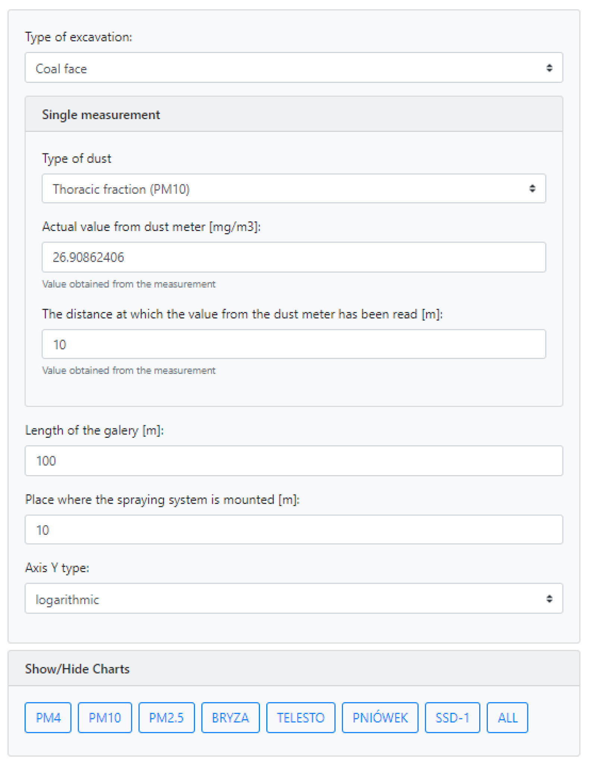The image size is (590, 767).
Task: Toggle the PM10 chart visibility
Action: coord(104,717)
